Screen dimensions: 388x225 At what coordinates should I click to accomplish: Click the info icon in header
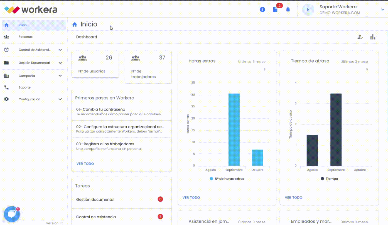[x=262, y=9]
